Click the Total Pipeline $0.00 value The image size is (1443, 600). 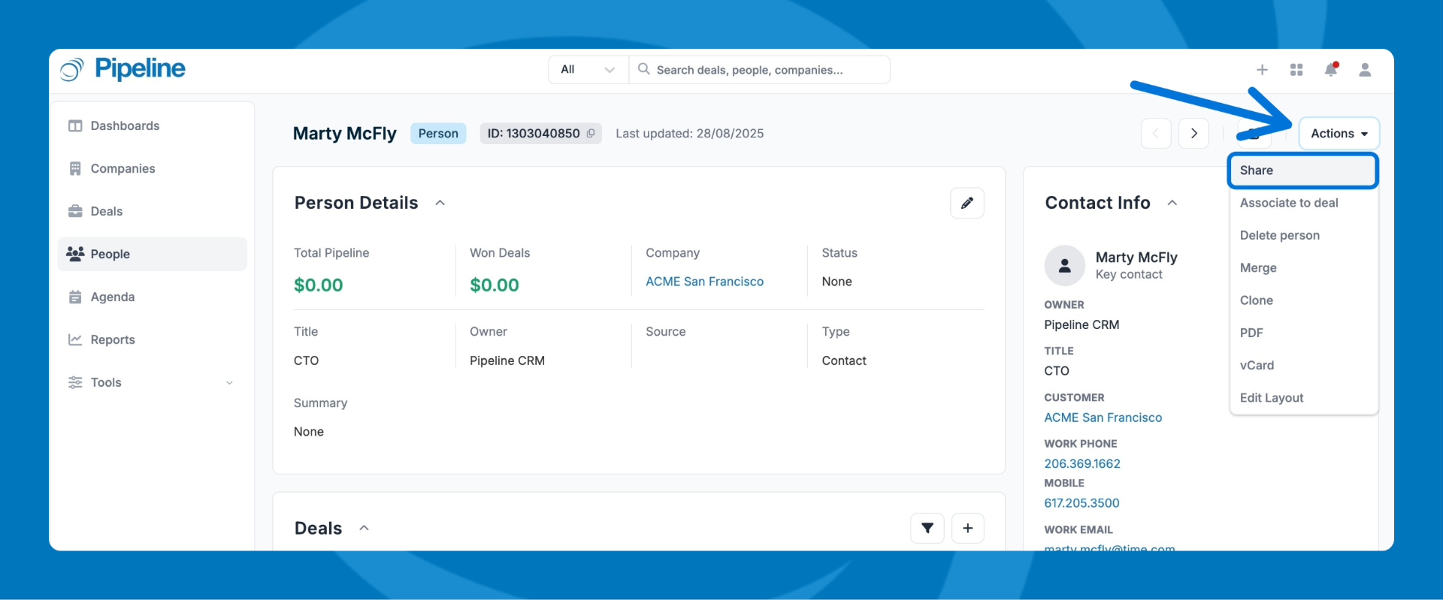[318, 285]
